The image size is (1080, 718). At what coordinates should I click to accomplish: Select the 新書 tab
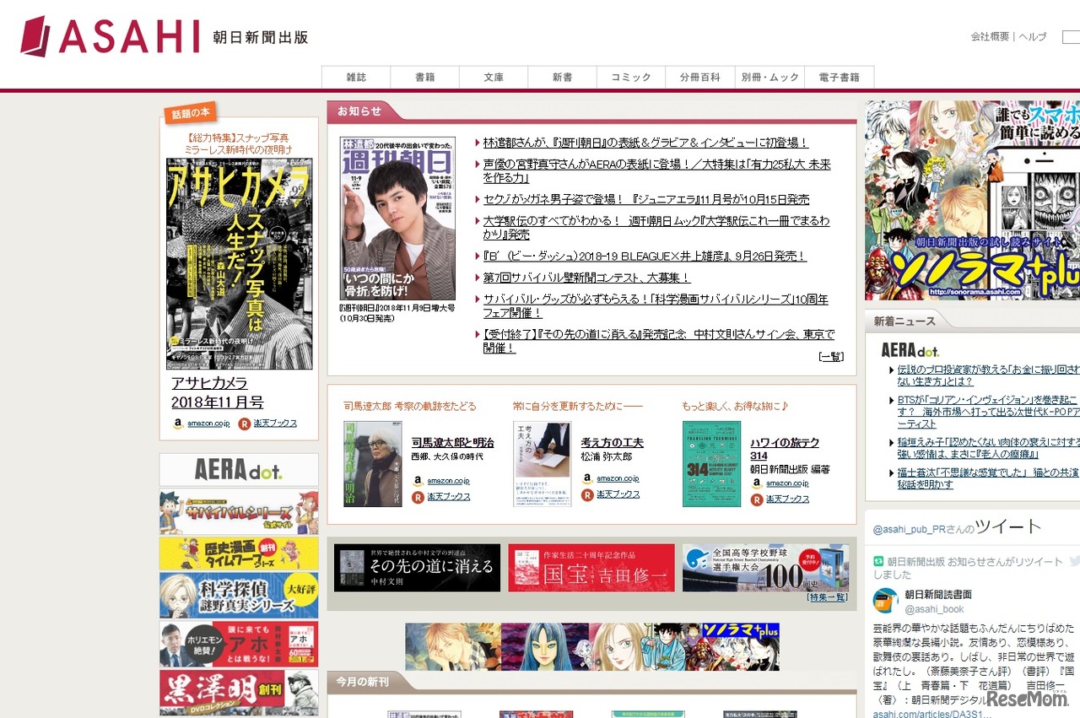pyautogui.click(x=563, y=78)
